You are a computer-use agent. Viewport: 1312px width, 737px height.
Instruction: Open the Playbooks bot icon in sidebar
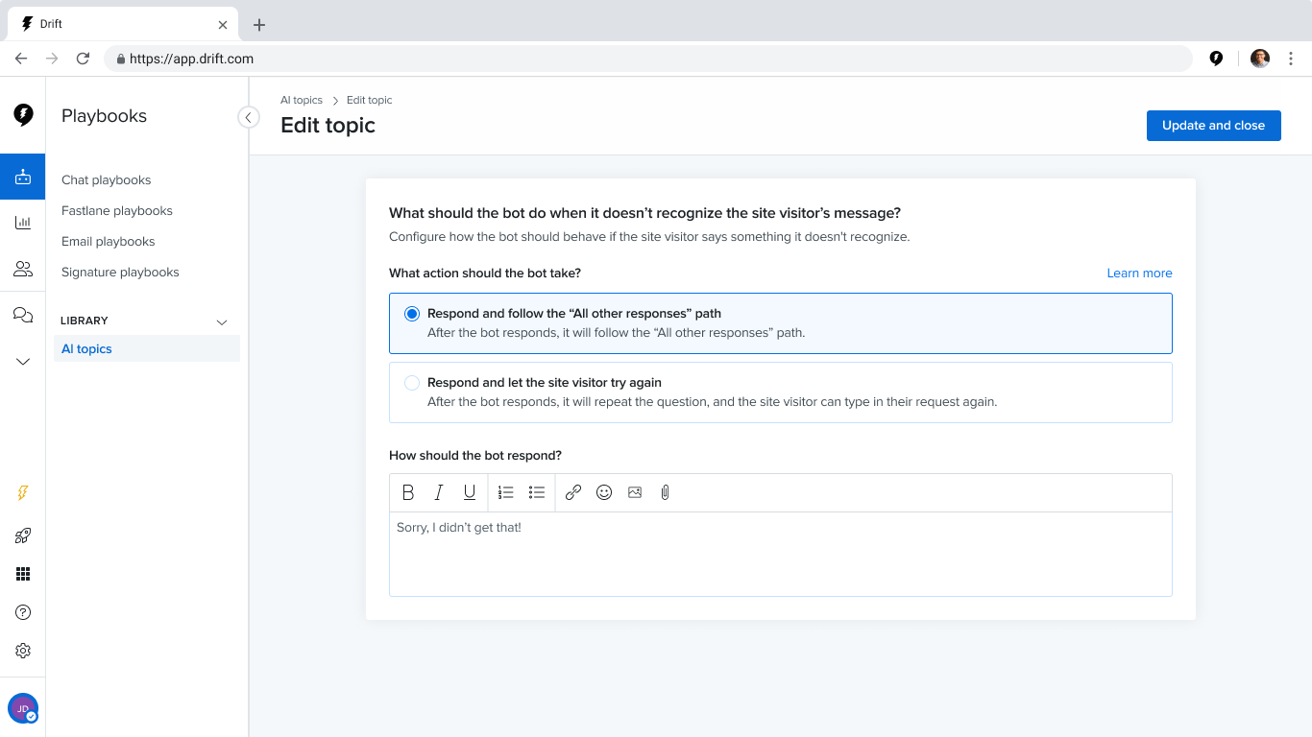(23, 177)
